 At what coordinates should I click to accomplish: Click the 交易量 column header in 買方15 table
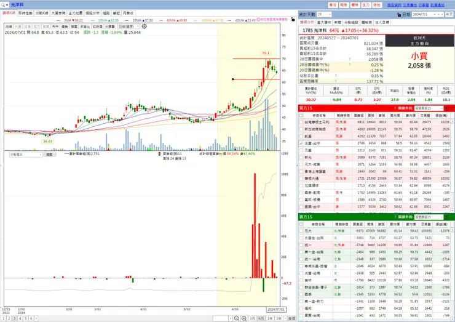(425, 115)
